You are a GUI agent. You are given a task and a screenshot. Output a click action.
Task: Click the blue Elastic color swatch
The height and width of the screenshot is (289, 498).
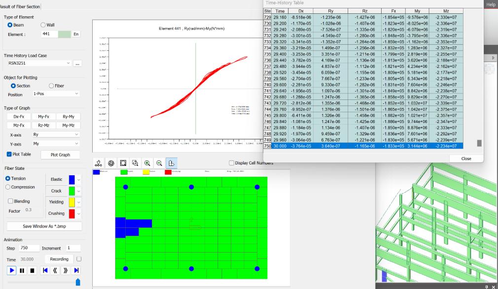71,180
